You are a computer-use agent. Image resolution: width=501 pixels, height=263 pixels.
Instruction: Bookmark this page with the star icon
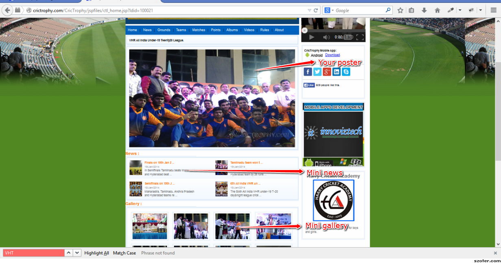click(400, 10)
